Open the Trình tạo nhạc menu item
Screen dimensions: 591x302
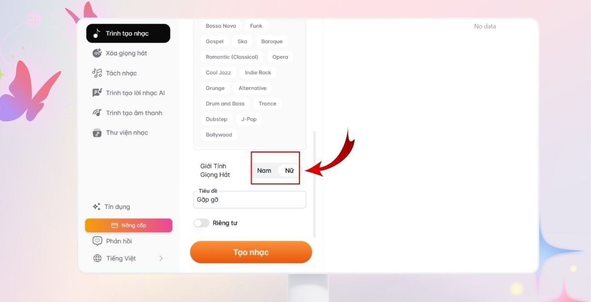pos(128,33)
